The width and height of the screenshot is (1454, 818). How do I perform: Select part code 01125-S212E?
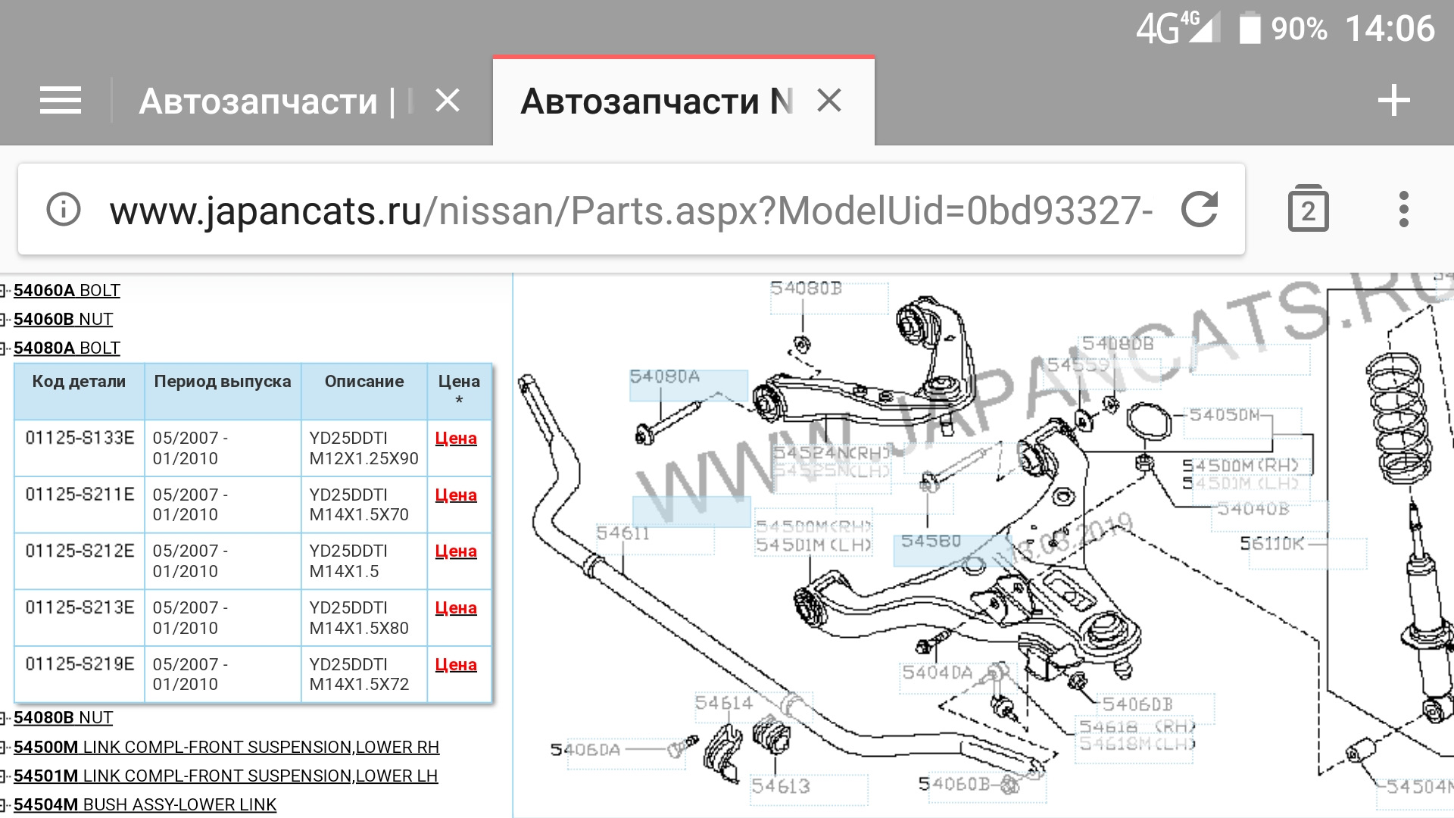coord(80,551)
